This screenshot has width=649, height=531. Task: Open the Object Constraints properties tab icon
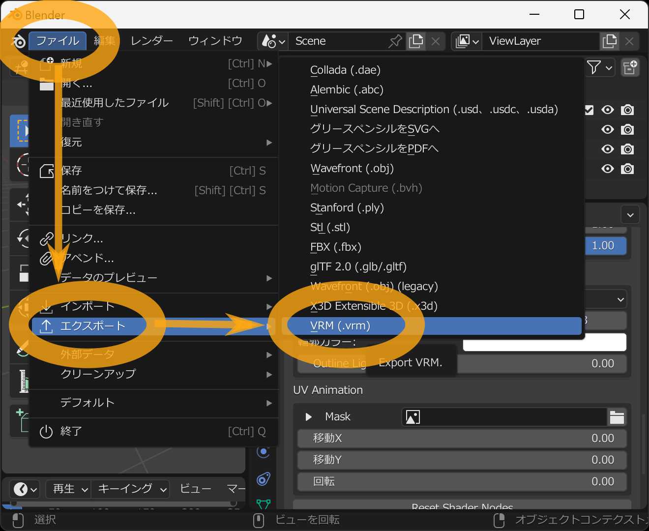[264, 479]
